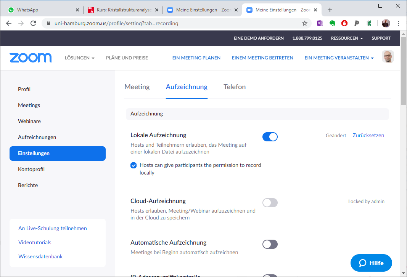Click the Aufzeichnung section header
Image resolution: width=407 pixels, height=277 pixels.
tap(257, 114)
